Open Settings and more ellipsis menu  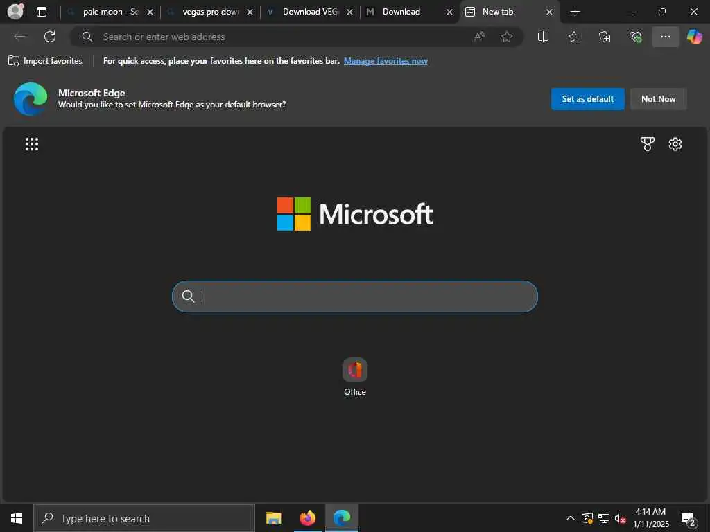coord(665,37)
